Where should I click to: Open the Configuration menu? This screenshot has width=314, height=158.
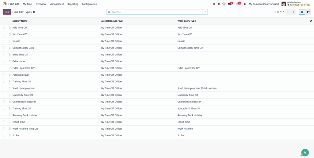(x=89, y=4)
